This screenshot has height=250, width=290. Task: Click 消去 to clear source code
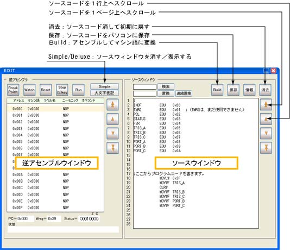pos(265,90)
